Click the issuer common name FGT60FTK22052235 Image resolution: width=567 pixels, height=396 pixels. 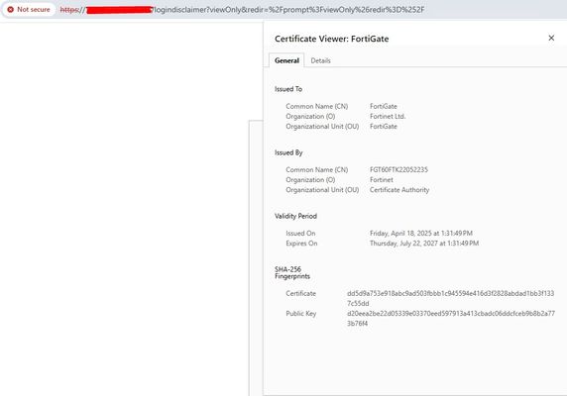click(x=398, y=169)
